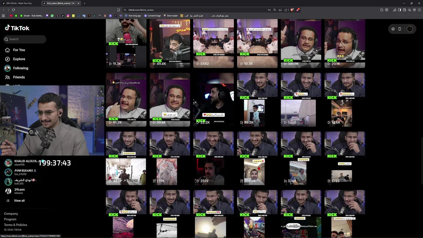Open the Instagram bookmark icon

point(68,16)
